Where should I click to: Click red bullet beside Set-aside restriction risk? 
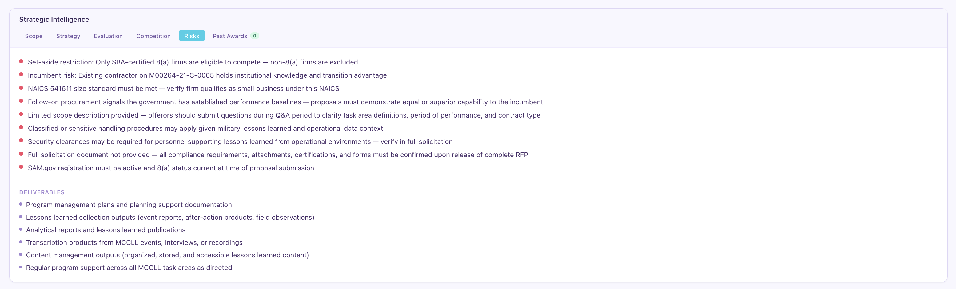pyautogui.click(x=21, y=61)
